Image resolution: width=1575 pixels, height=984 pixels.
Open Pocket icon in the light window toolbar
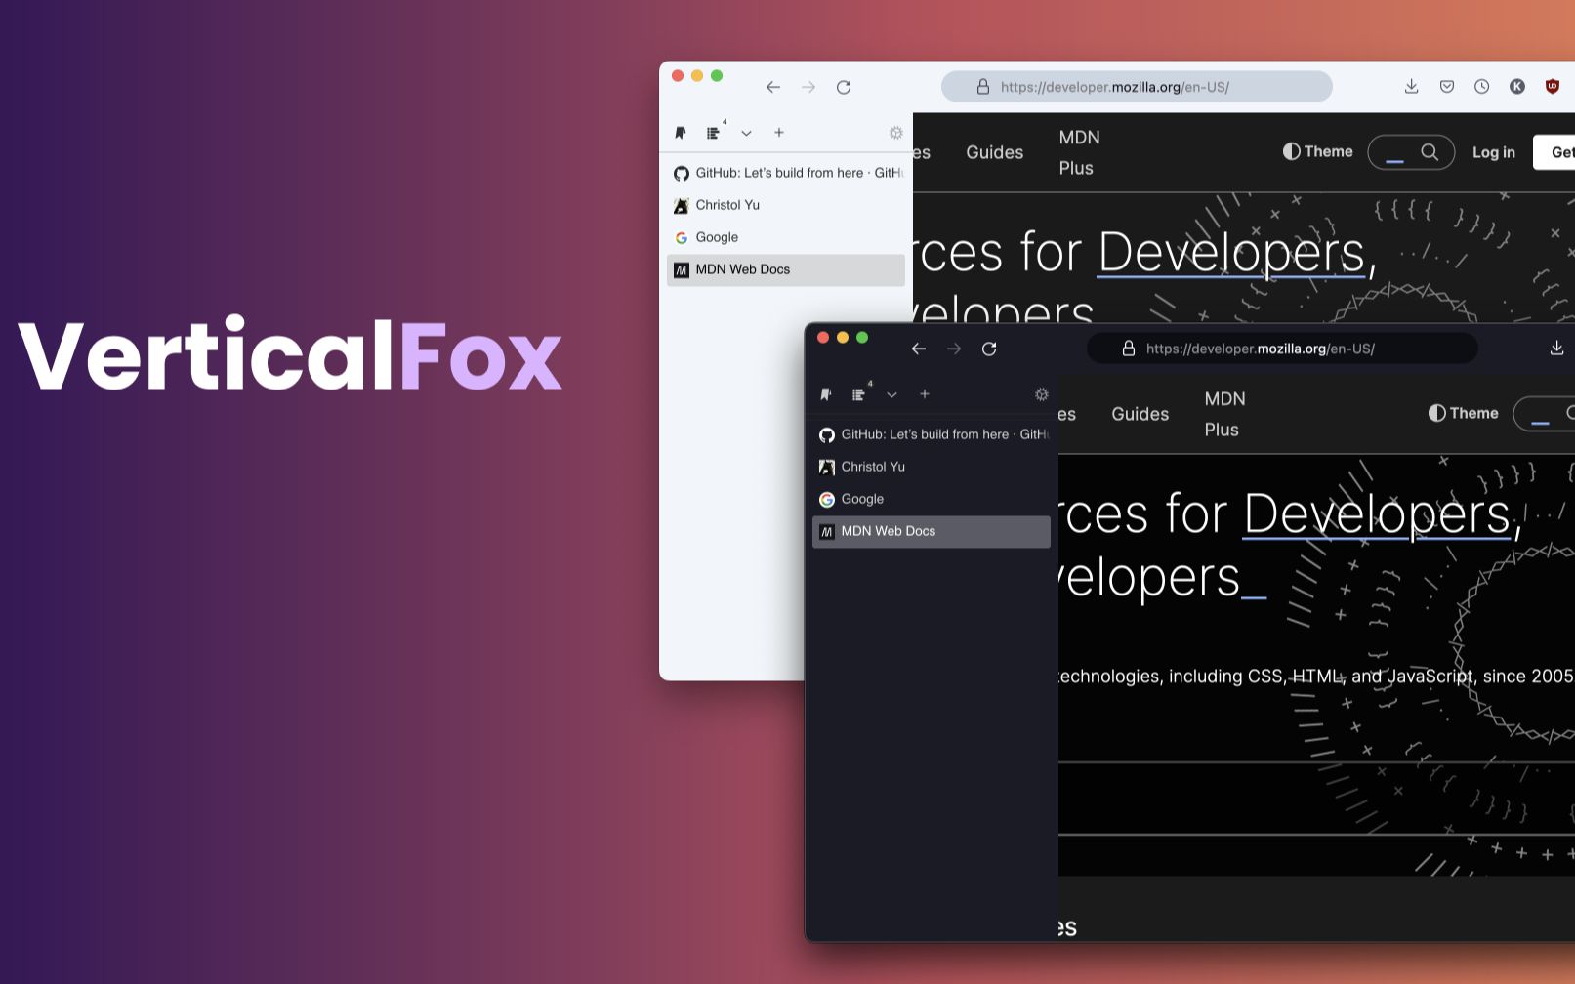[1447, 86]
